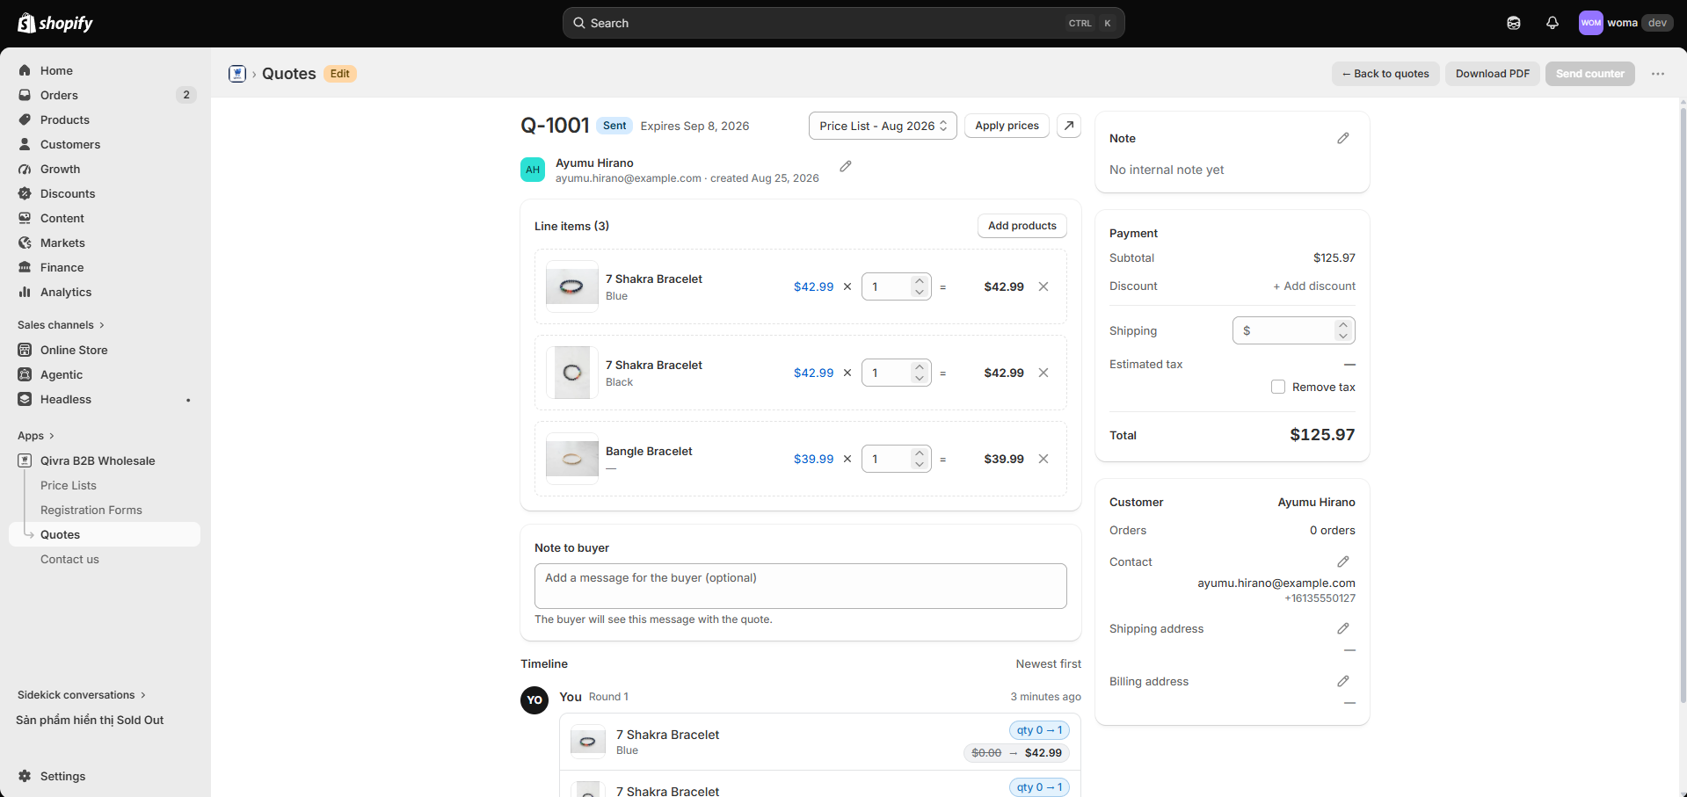Remove the 7 Shakra Bracelet Black line item
The height and width of the screenshot is (797, 1687).
(x=1043, y=373)
